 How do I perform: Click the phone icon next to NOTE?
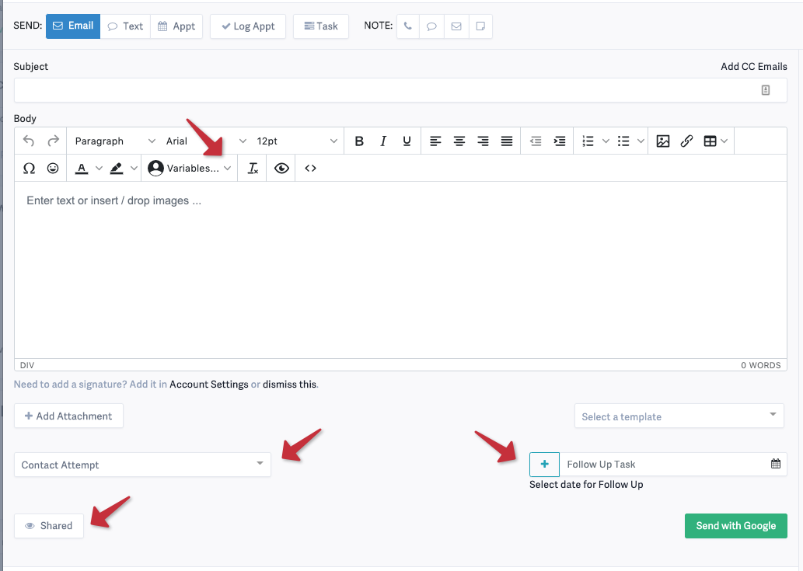click(407, 26)
